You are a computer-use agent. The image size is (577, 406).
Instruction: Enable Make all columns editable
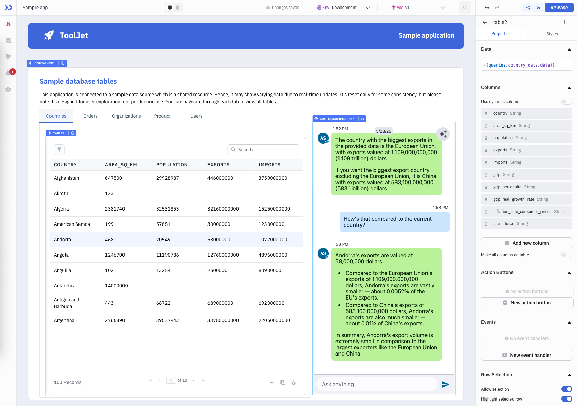click(566, 255)
